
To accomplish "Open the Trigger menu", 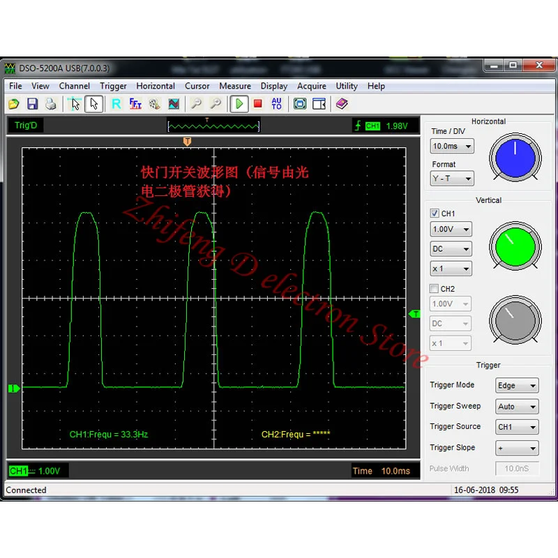I will [113, 86].
